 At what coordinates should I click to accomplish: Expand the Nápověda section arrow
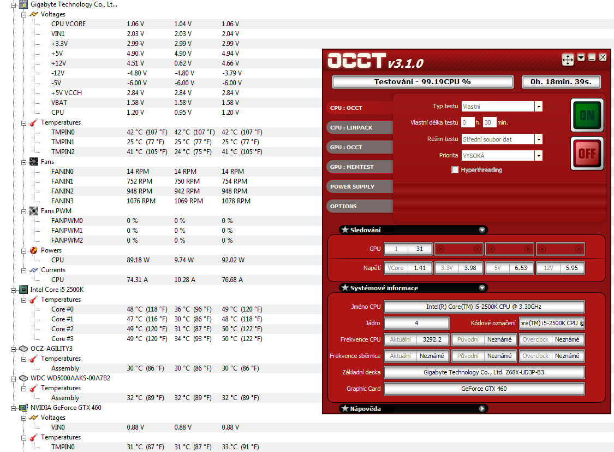482,408
